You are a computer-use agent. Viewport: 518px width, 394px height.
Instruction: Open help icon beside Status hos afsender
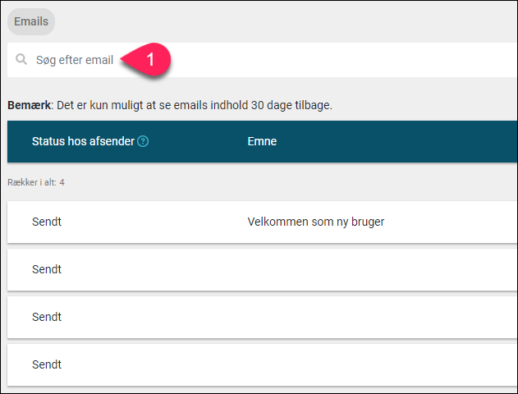tap(143, 141)
